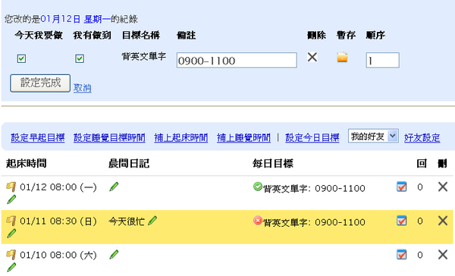Click the 01/12 08:00 (一) wake time
This screenshot has width=455, height=276.
pyautogui.click(x=58, y=187)
